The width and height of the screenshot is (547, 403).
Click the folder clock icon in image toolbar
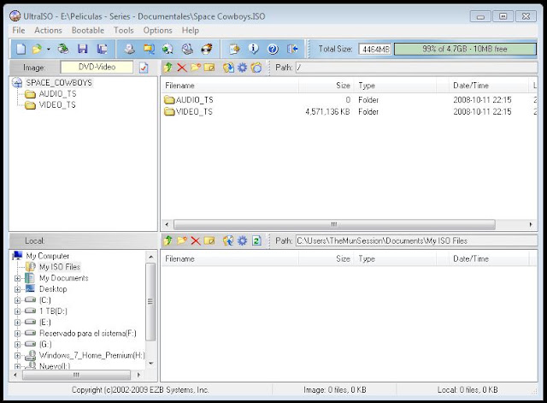tap(256, 67)
